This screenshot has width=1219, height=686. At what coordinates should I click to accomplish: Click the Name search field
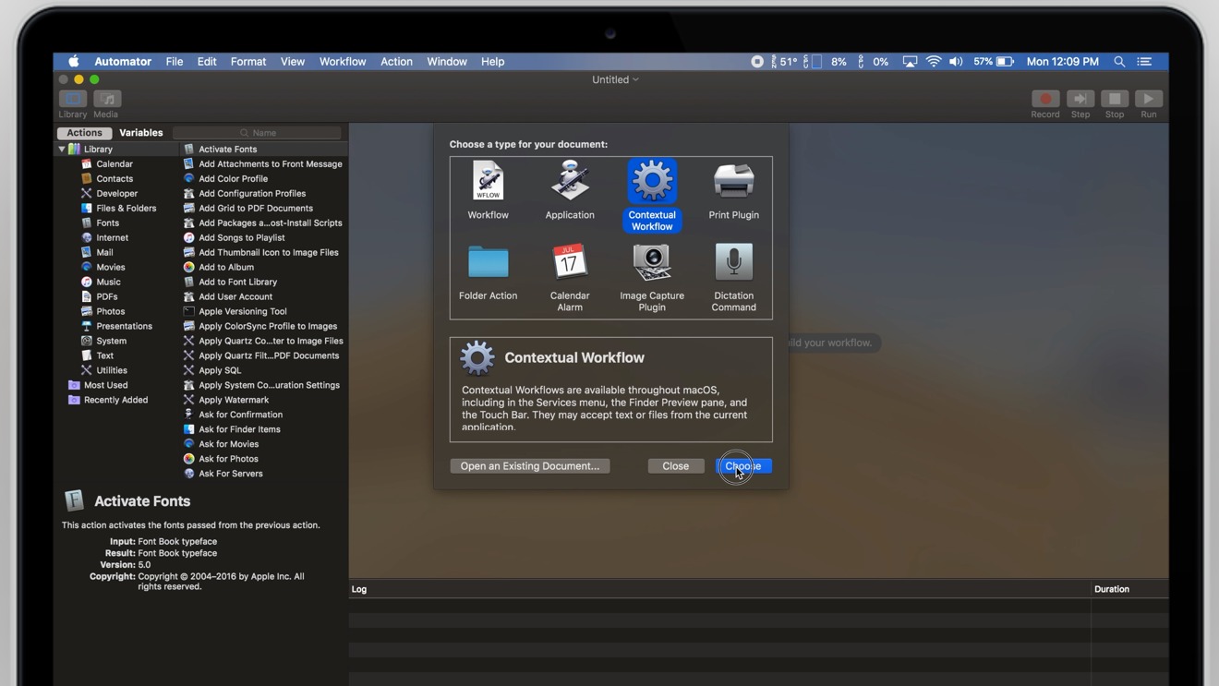[x=258, y=133]
